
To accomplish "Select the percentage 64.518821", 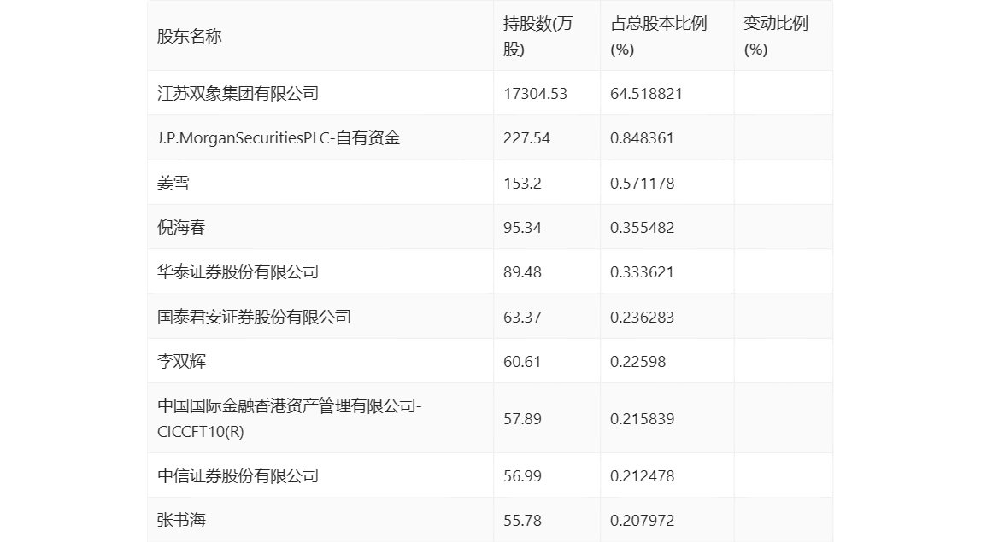I will [646, 94].
